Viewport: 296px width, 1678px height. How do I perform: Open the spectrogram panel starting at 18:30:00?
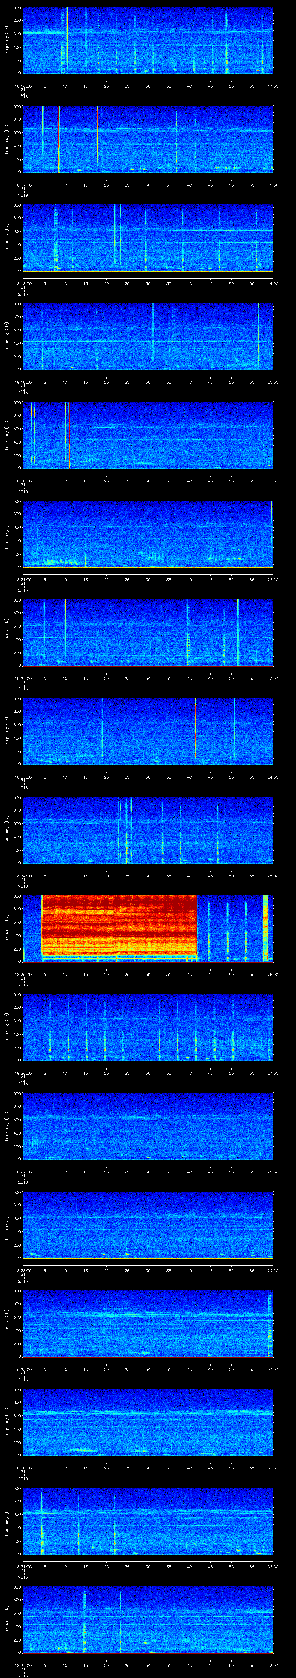pyautogui.click(x=148, y=1422)
